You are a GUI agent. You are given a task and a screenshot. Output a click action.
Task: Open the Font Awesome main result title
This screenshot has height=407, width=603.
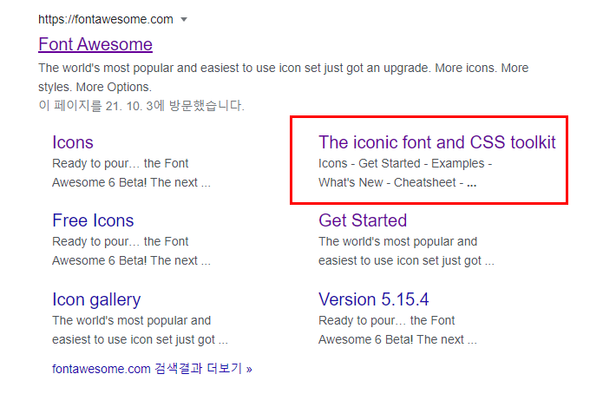click(x=95, y=44)
